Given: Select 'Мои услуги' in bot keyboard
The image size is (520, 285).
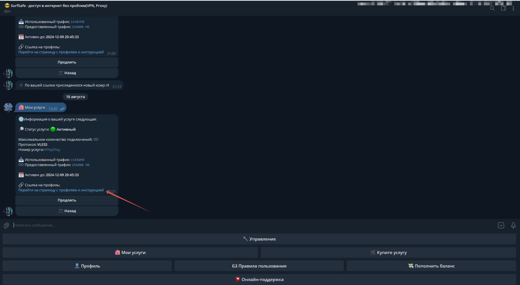Looking at the screenshot, I should point(130,252).
